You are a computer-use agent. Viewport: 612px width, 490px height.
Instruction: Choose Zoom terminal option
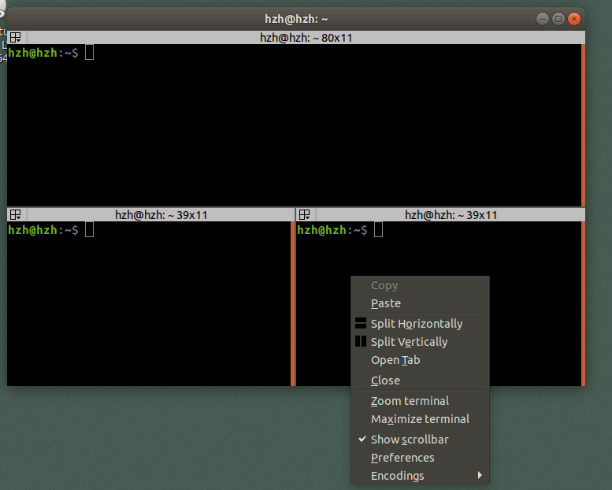pyautogui.click(x=420, y=401)
